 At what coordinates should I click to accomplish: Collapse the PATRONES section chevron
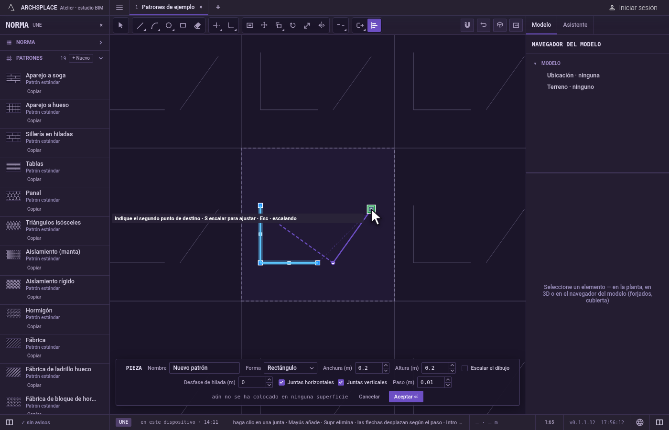(x=101, y=58)
